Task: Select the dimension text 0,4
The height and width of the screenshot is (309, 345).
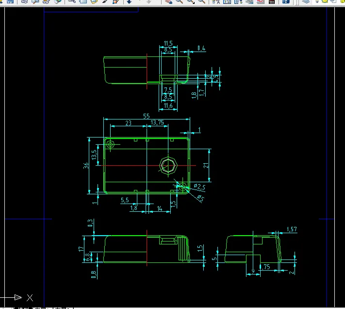Action: (x=201, y=48)
